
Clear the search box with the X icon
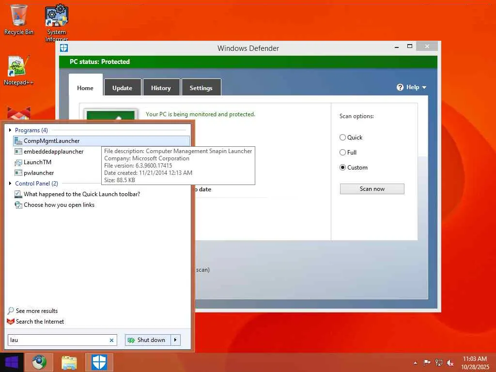(111, 340)
